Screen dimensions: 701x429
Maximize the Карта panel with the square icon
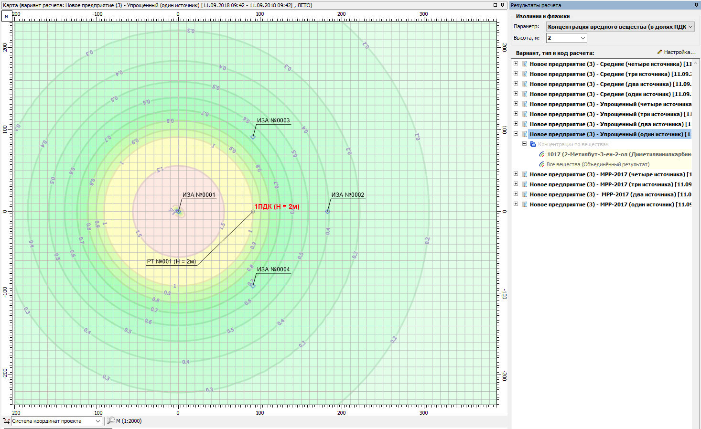495,5
